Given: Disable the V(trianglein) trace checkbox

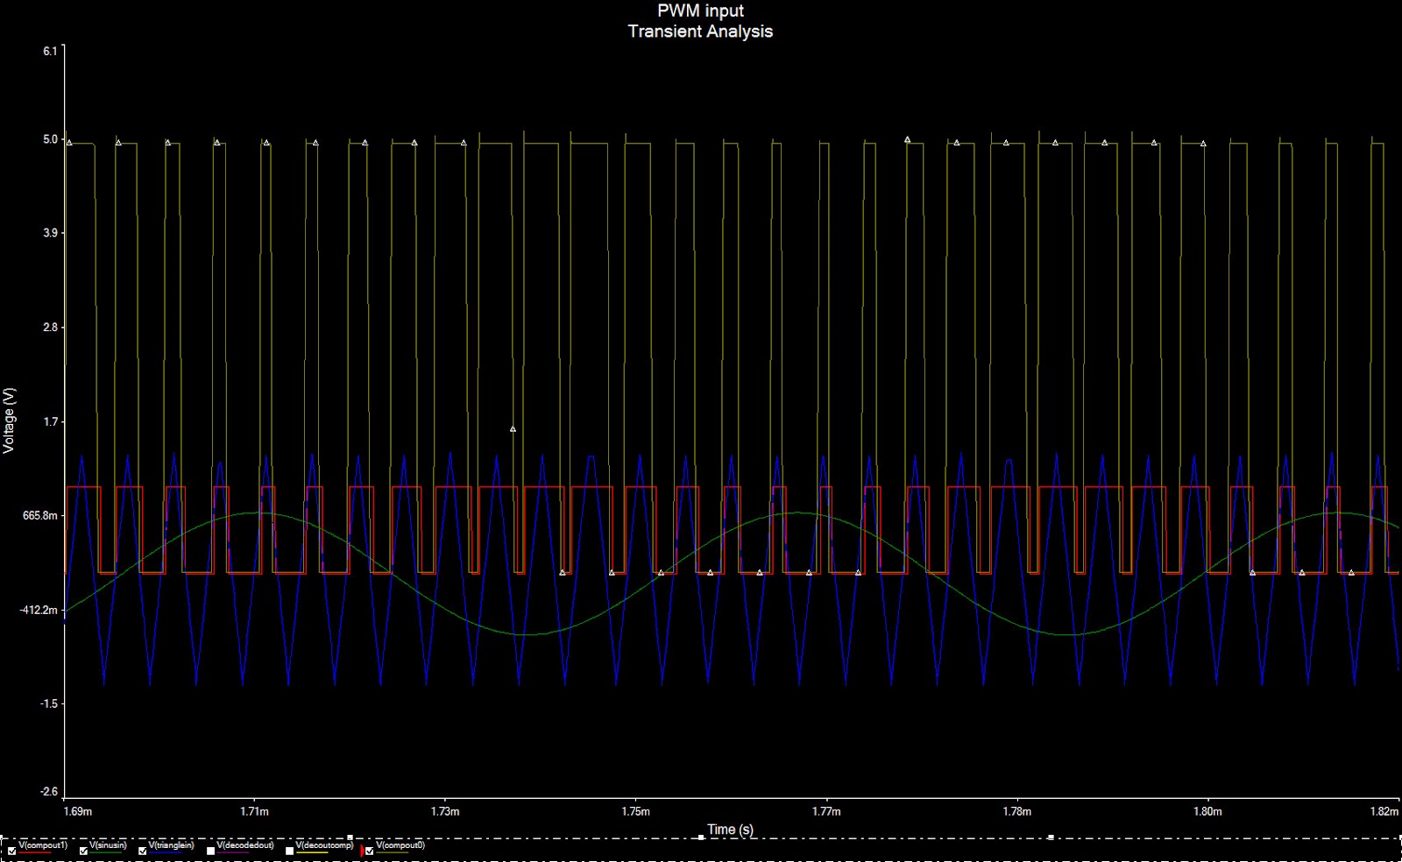Looking at the screenshot, I should click(142, 850).
